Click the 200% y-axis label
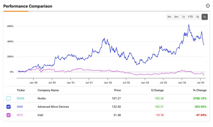The height and width of the screenshot is (127, 213). pyautogui.click(x=10, y=57)
